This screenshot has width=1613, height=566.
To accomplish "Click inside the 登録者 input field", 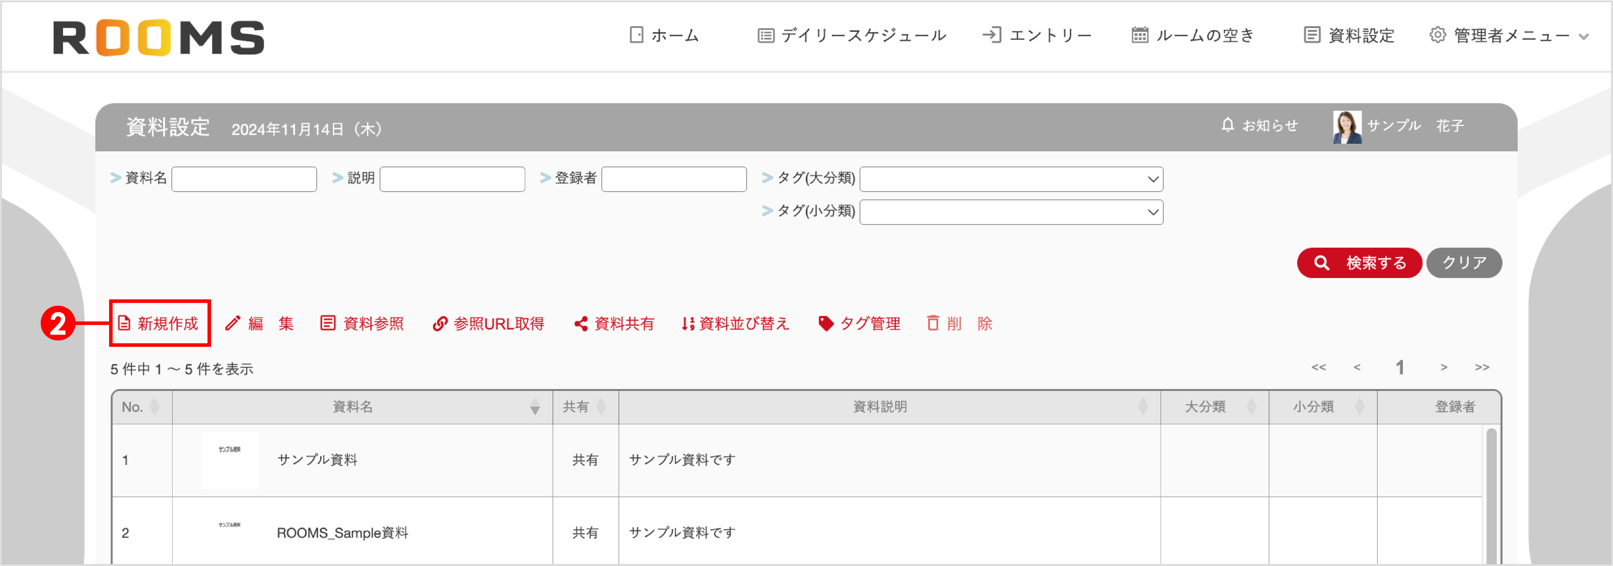I will [x=673, y=178].
